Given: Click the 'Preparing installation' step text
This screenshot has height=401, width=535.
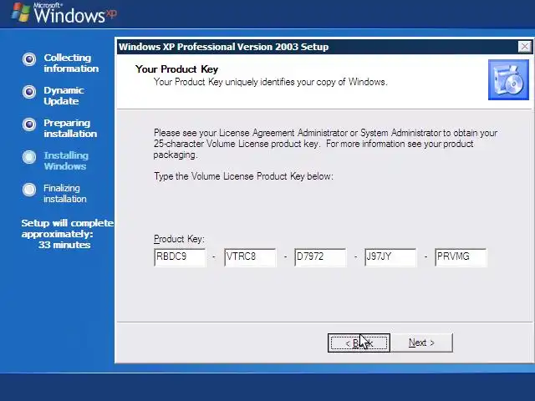Looking at the screenshot, I should tap(70, 128).
